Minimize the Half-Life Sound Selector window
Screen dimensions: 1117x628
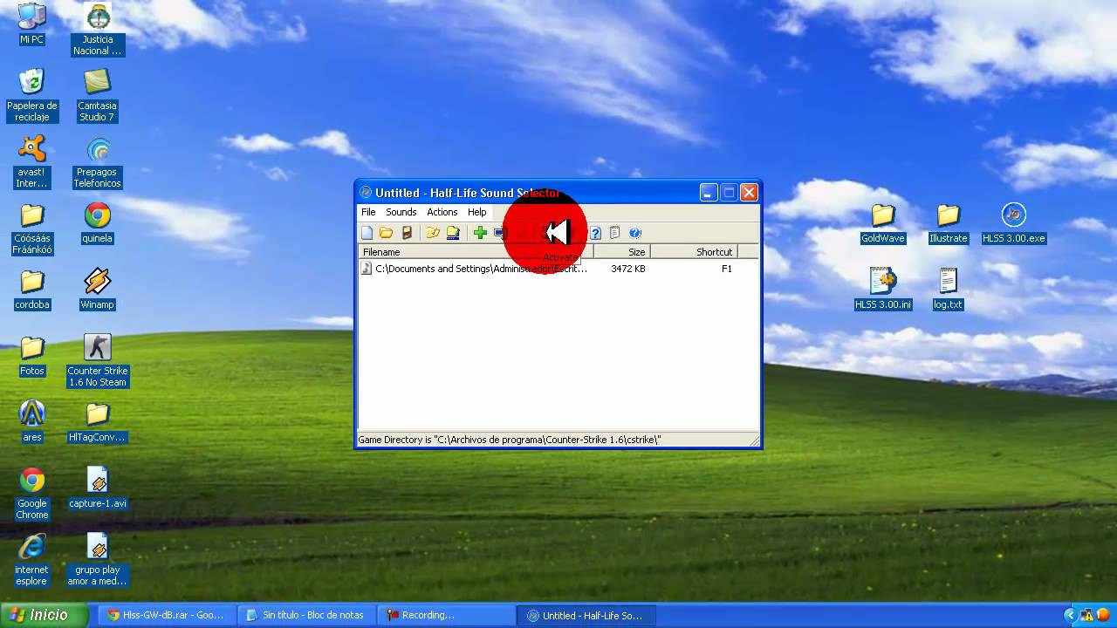coord(709,193)
